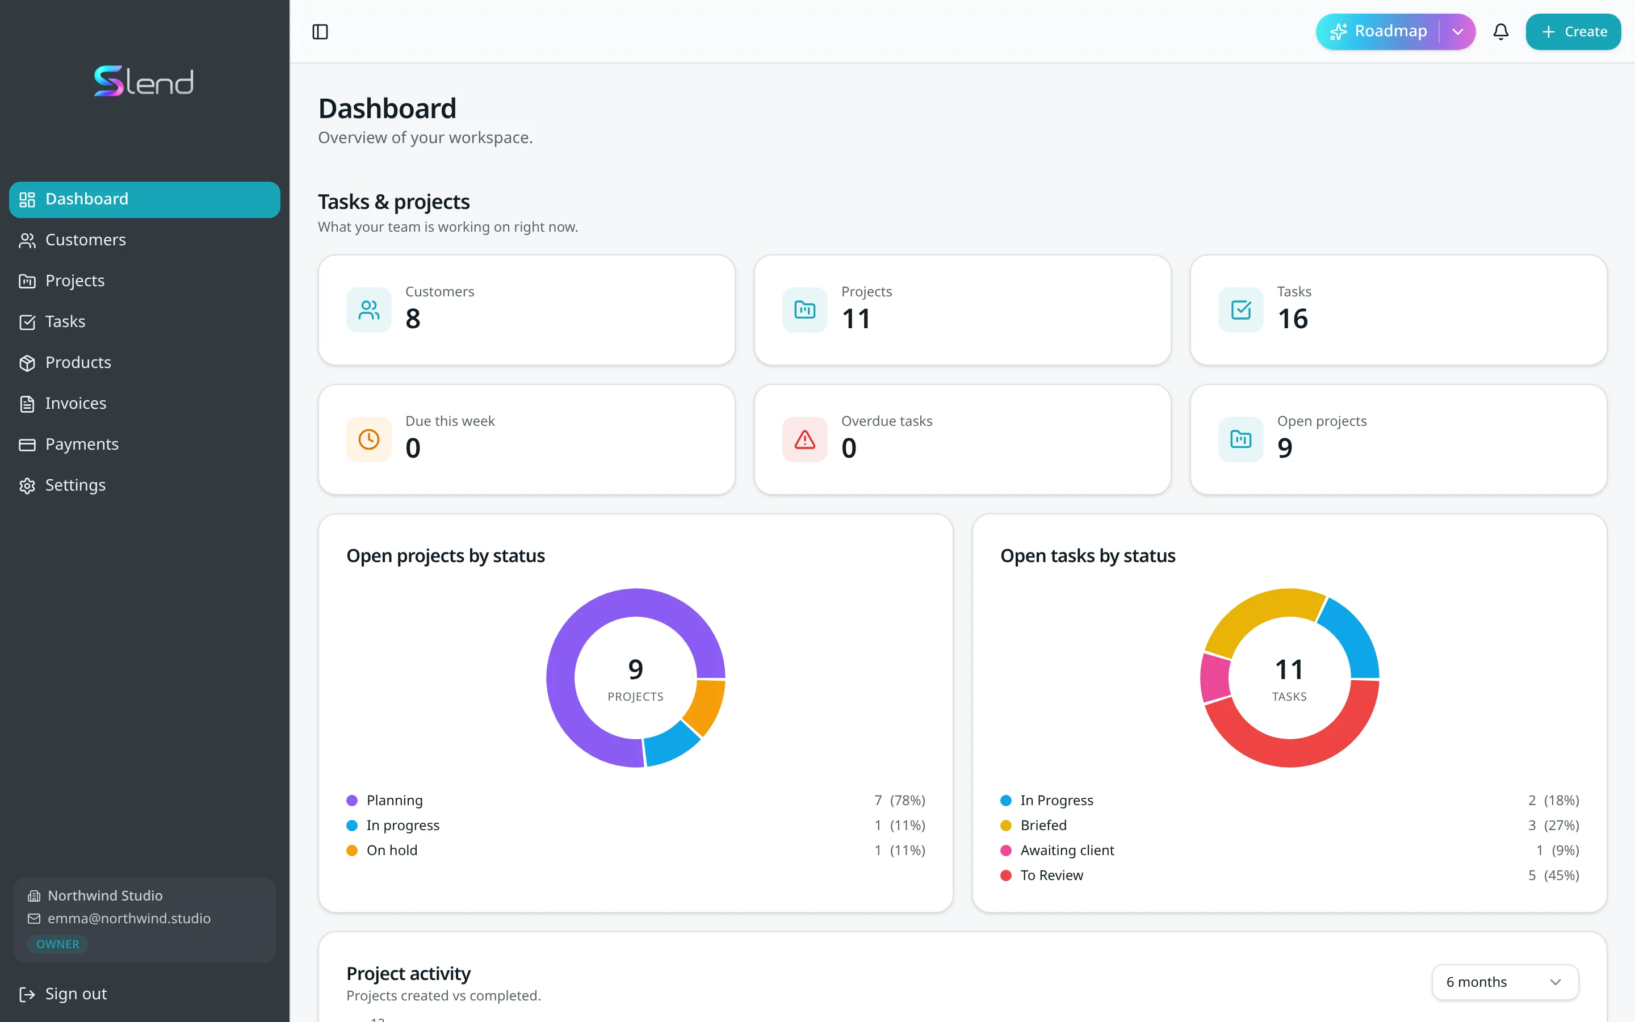
Task: Open Payments in sidebar
Action: pos(145,445)
